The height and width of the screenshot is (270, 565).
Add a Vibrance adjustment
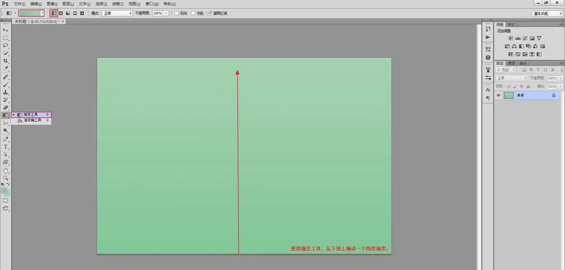(x=539, y=38)
